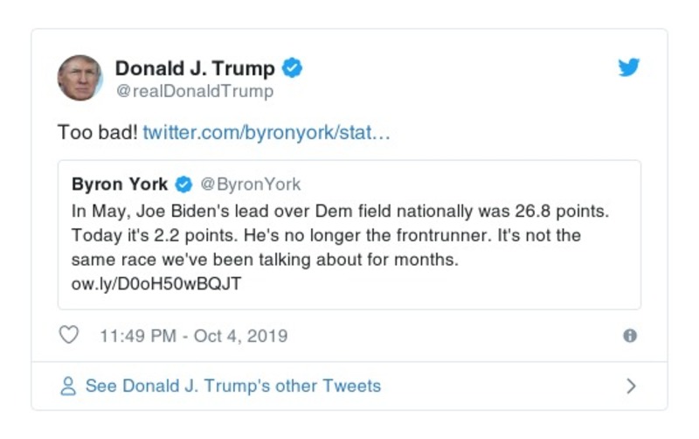Click the Byron York name in quoted tweet
This screenshot has height=439, width=699.
pos(121,185)
